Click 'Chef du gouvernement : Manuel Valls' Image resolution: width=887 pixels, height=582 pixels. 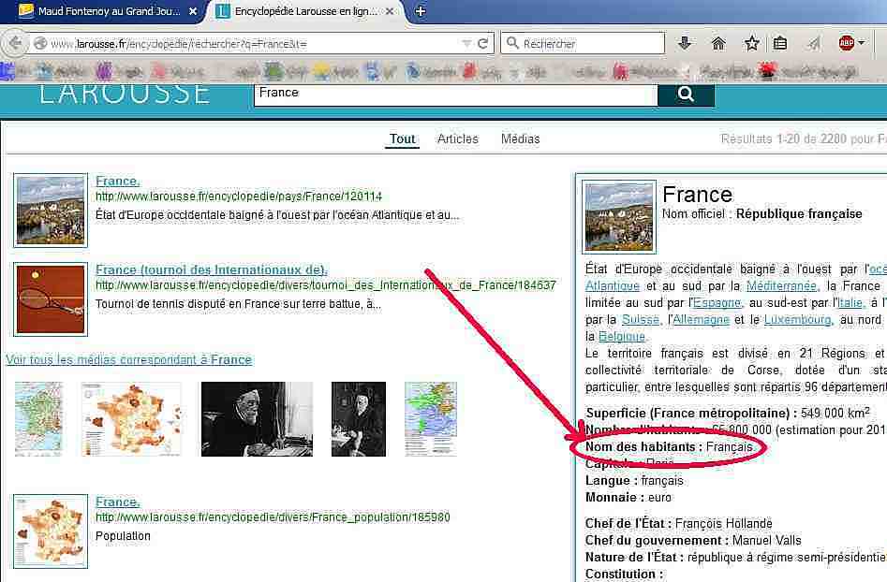point(693,541)
